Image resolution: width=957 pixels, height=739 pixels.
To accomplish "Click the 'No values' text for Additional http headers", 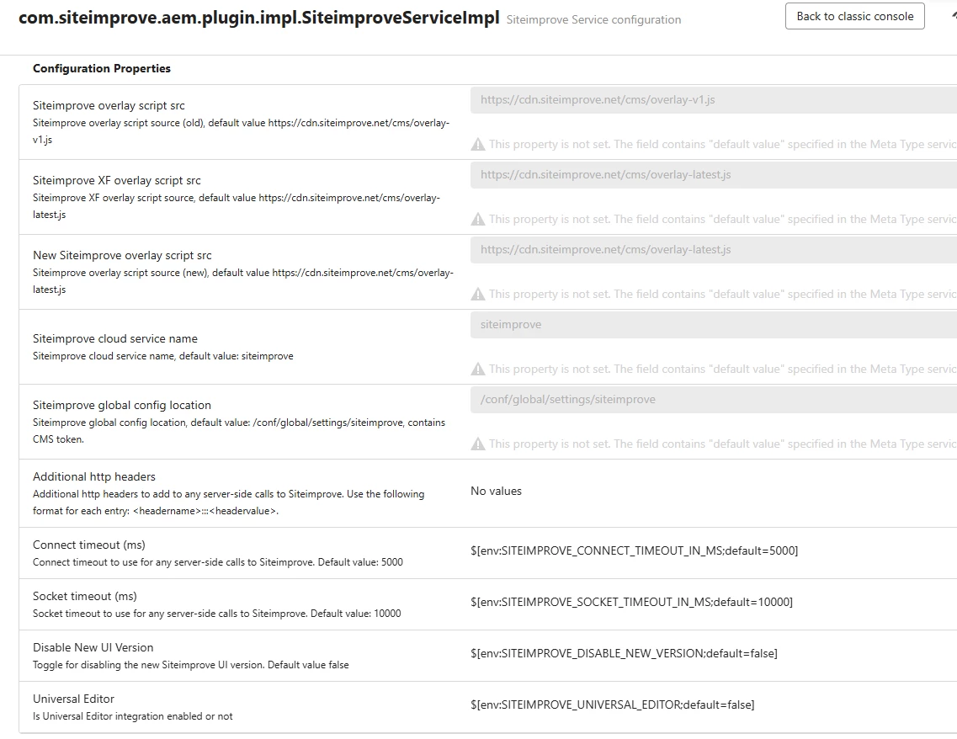I will (496, 492).
